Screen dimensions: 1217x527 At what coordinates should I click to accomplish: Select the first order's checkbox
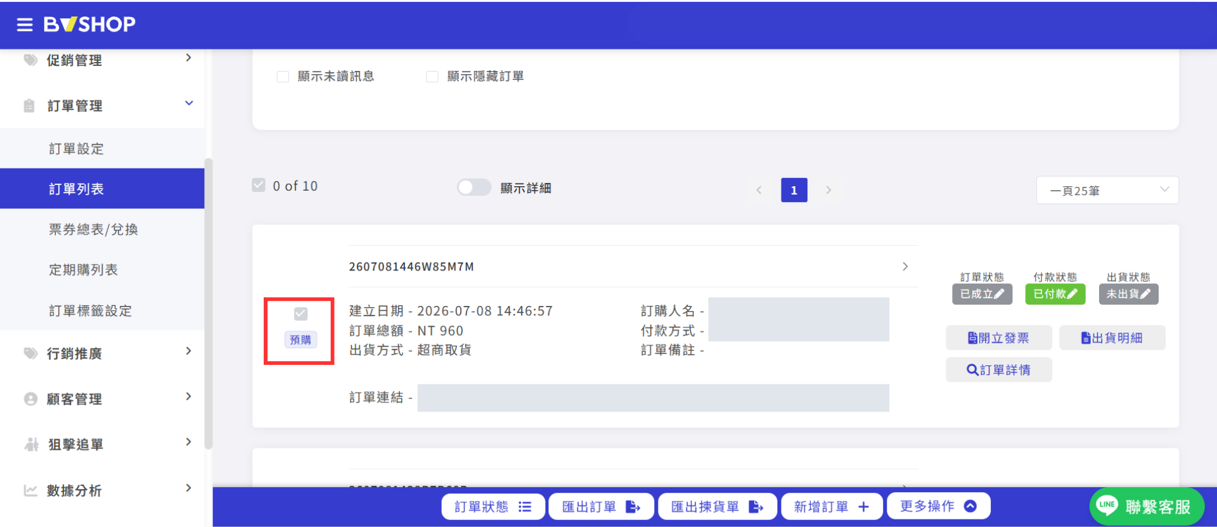click(x=301, y=314)
